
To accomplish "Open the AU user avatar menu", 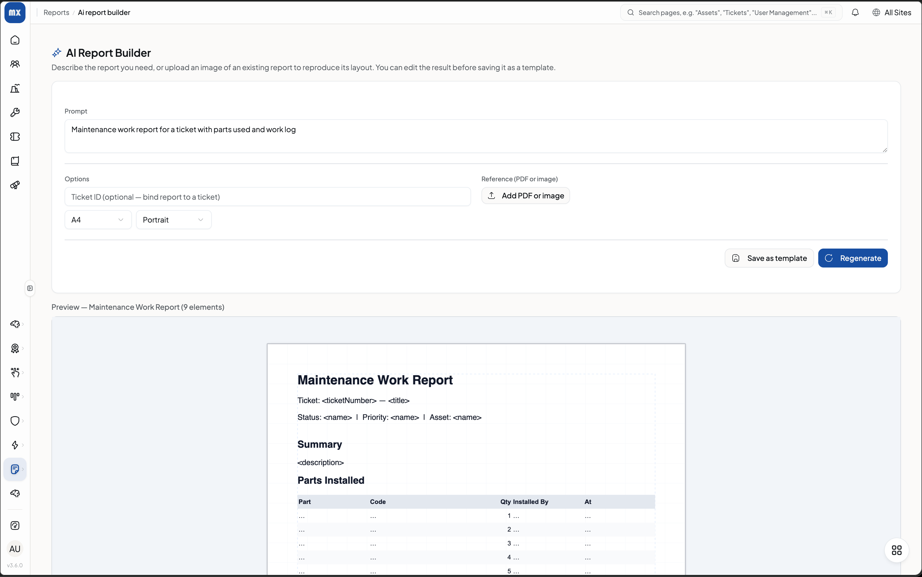I will point(15,549).
